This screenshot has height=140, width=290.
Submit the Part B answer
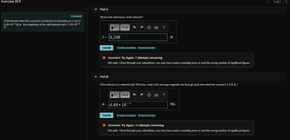coord(106,115)
